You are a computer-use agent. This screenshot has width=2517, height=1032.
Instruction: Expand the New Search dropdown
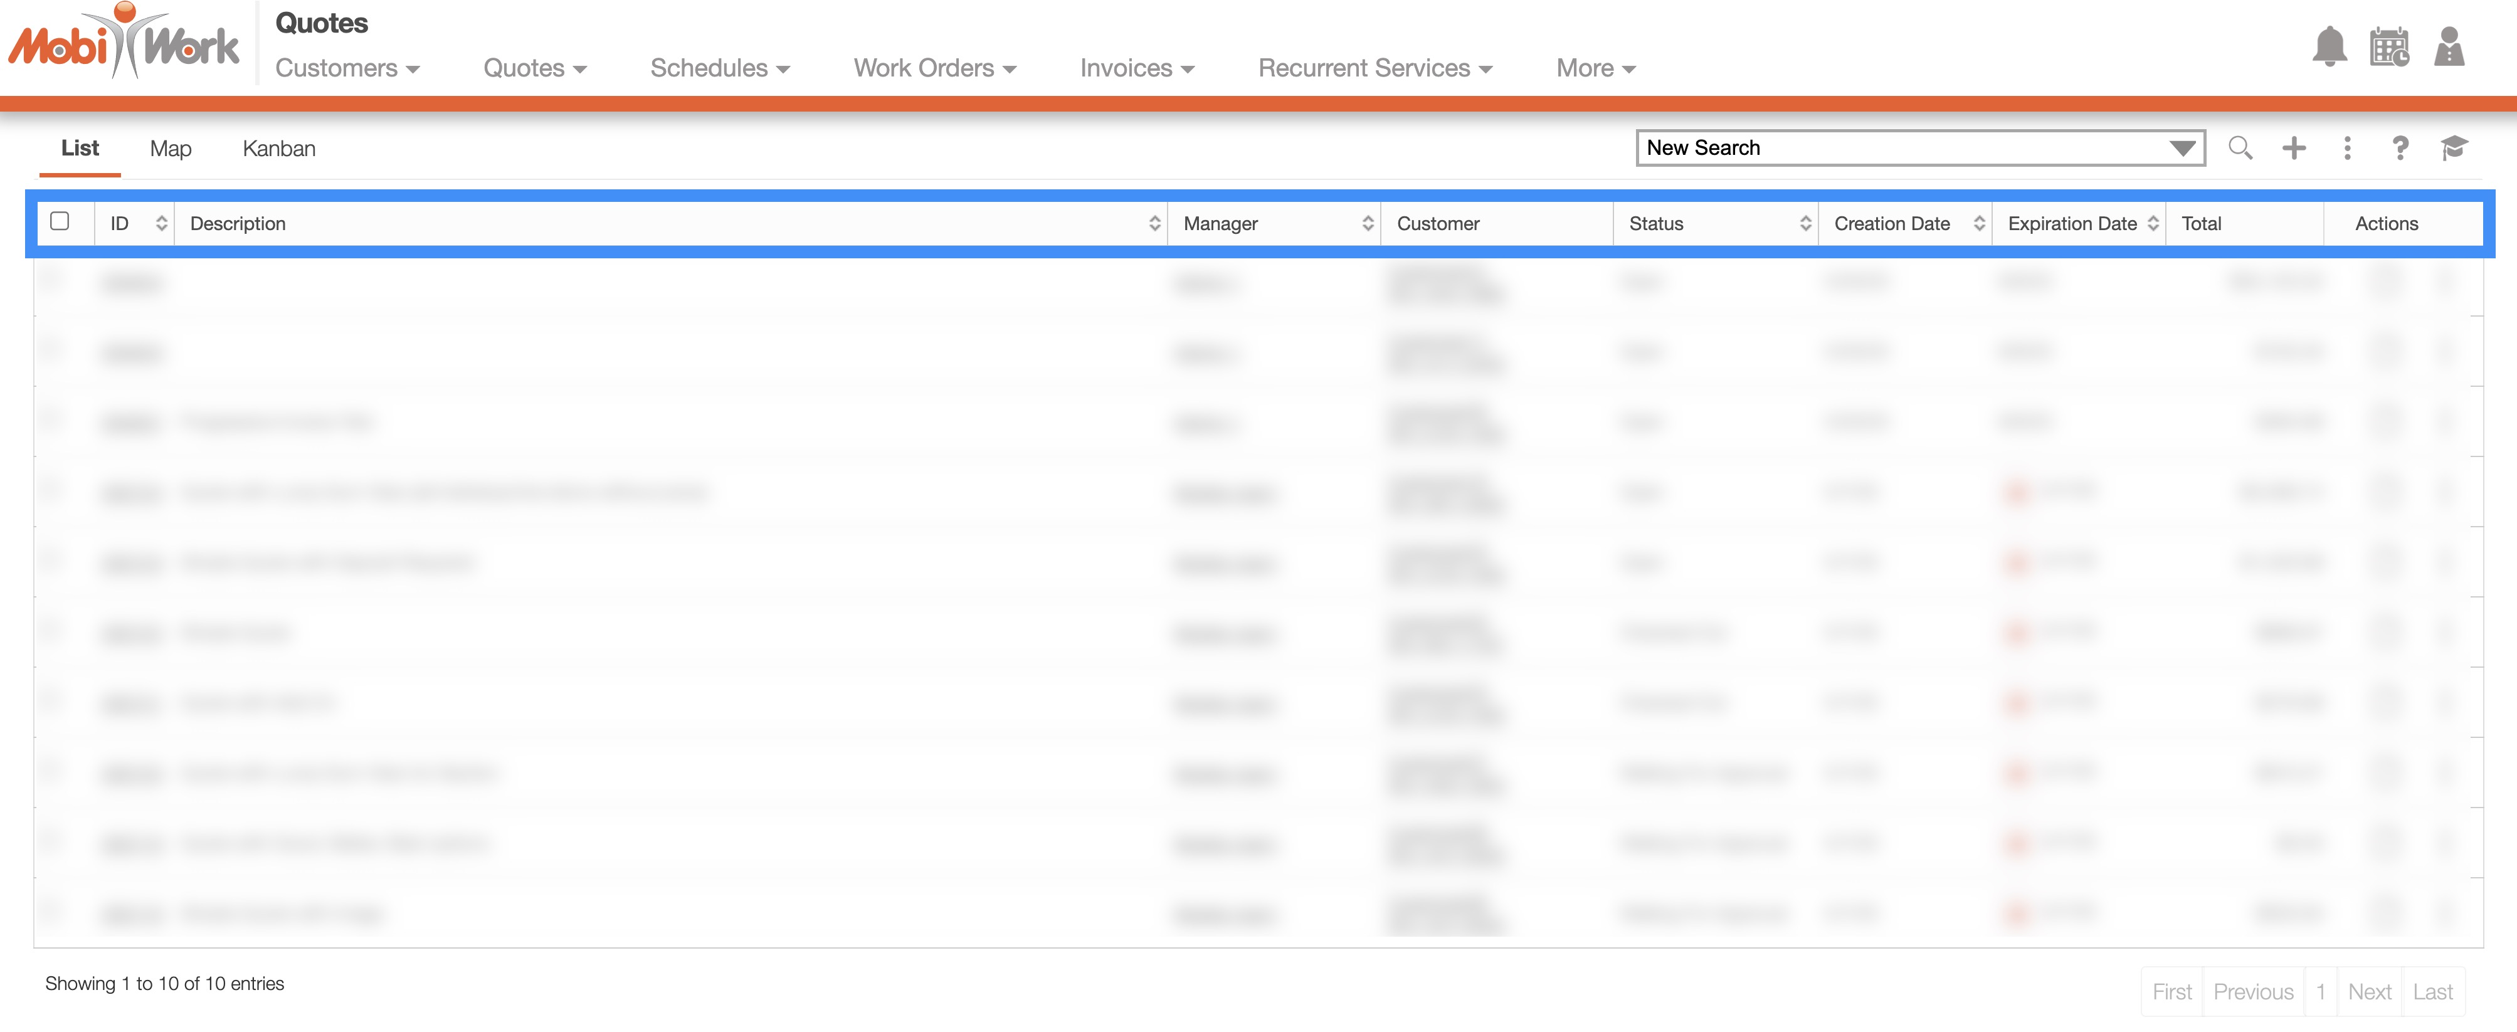click(2182, 149)
